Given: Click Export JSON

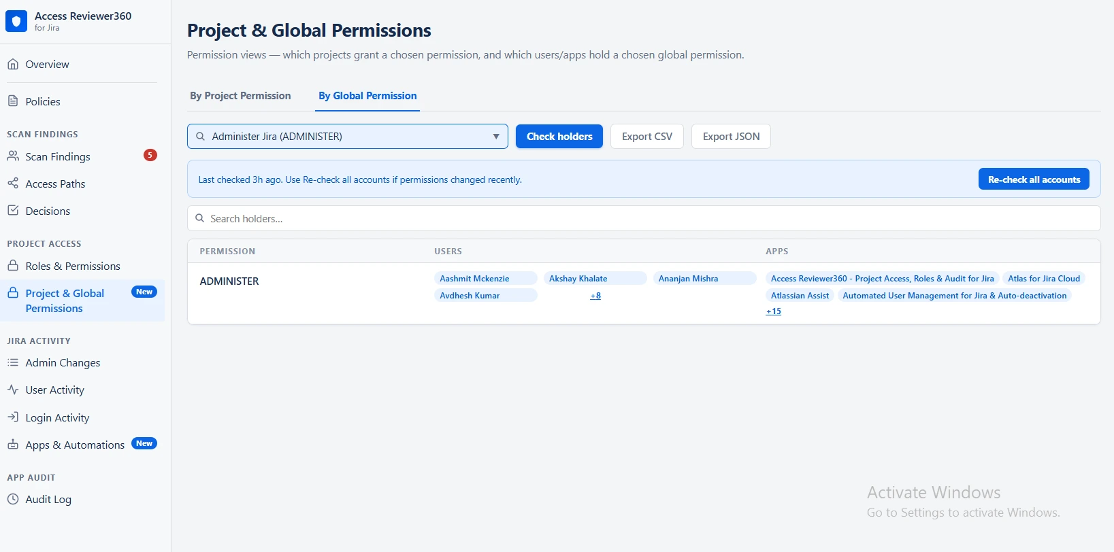Looking at the screenshot, I should click(731, 136).
